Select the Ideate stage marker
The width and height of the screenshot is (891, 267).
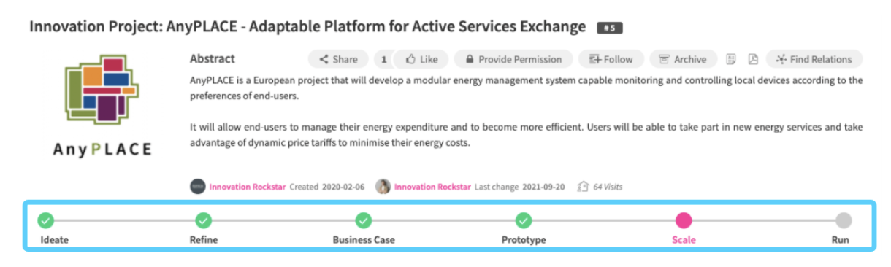pyautogui.click(x=45, y=220)
